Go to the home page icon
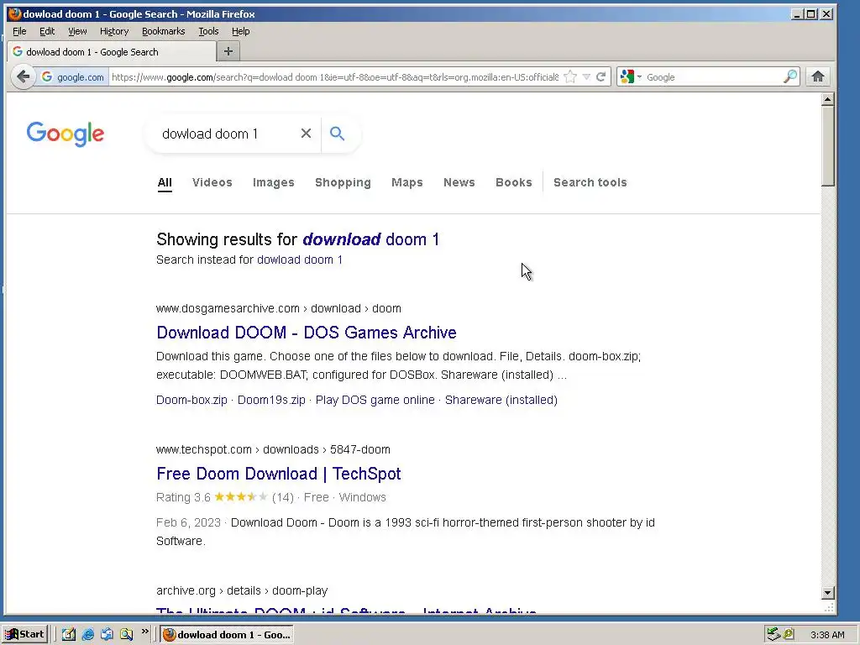 (818, 76)
